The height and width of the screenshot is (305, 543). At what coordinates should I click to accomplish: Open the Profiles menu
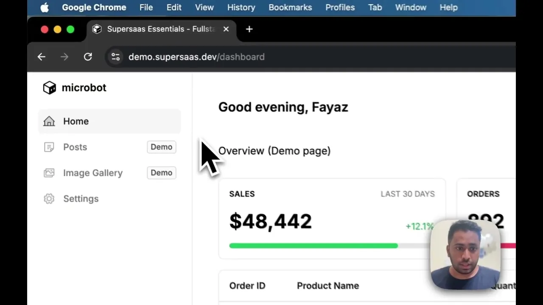pyautogui.click(x=340, y=8)
